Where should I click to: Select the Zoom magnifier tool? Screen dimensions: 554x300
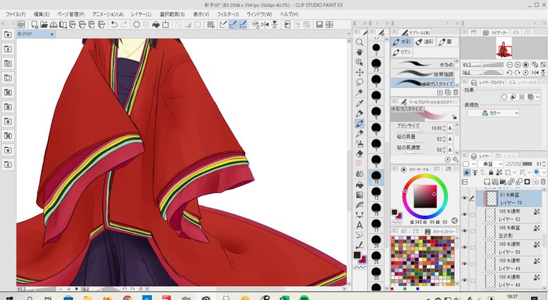pyautogui.click(x=360, y=42)
